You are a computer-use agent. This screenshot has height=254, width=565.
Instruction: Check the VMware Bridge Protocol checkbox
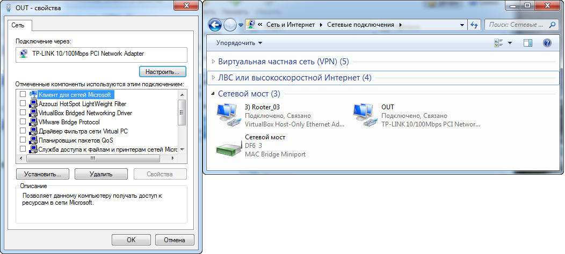[x=23, y=122]
